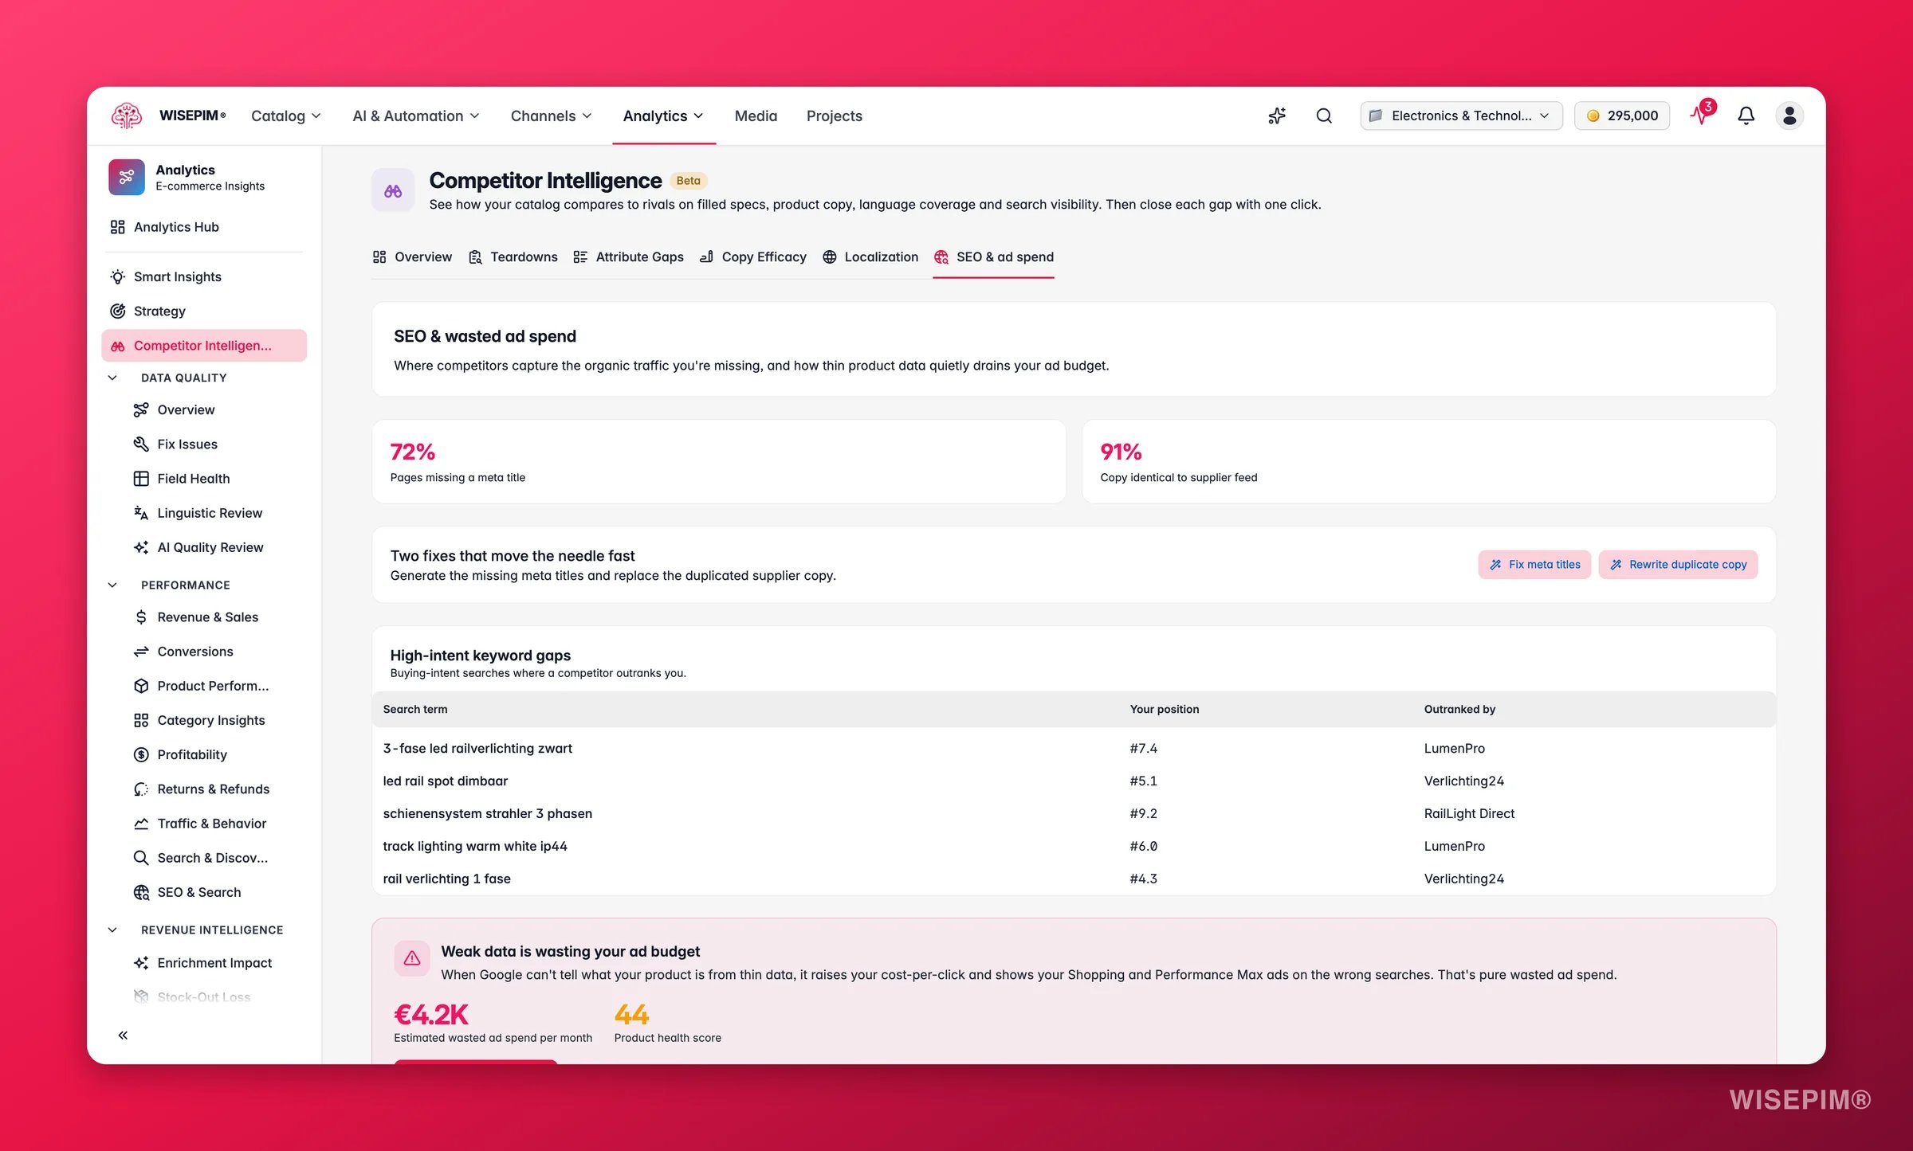
Task: Open the Stock-Out Loss sidebar link
Action: [x=204, y=996]
